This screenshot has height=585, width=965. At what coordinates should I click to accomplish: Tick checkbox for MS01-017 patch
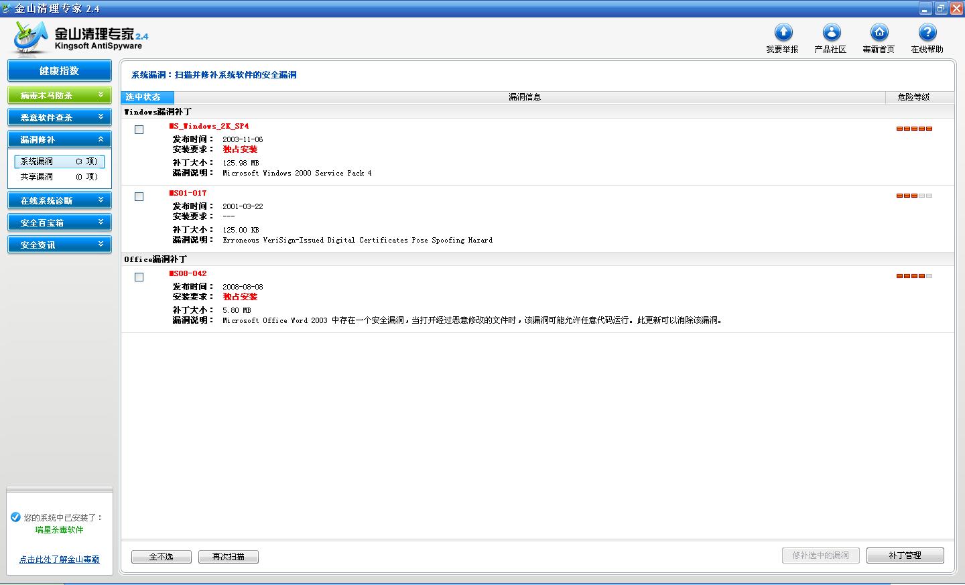(139, 197)
